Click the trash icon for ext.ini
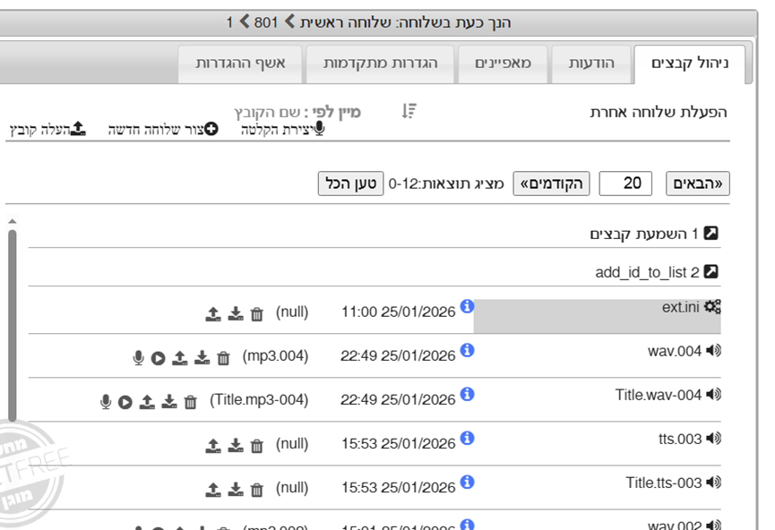 click(257, 313)
